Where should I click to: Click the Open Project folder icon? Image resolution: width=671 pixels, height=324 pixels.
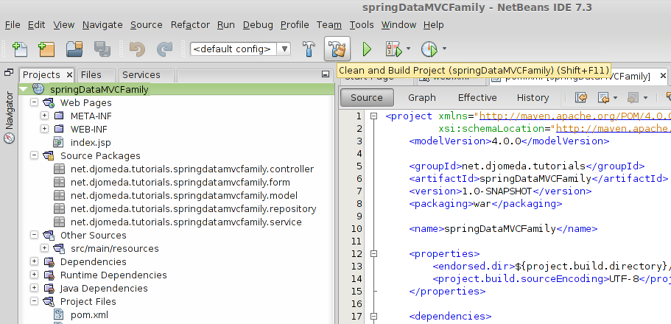pyautogui.click(x=74, y=49)
